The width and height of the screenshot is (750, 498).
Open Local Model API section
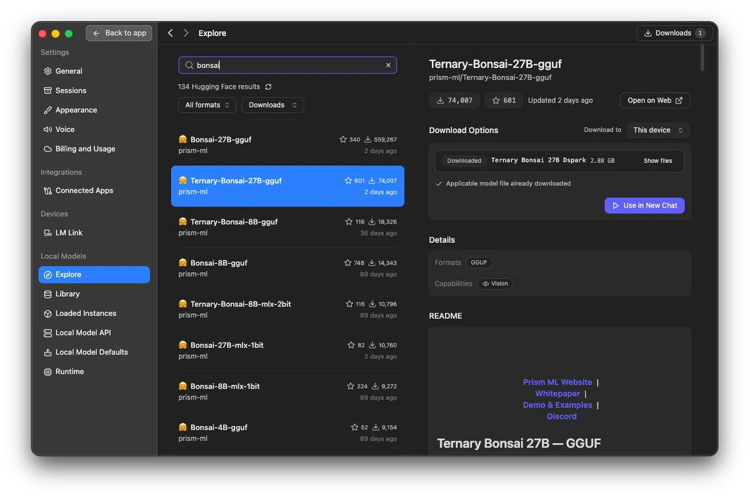click(94, 333)
